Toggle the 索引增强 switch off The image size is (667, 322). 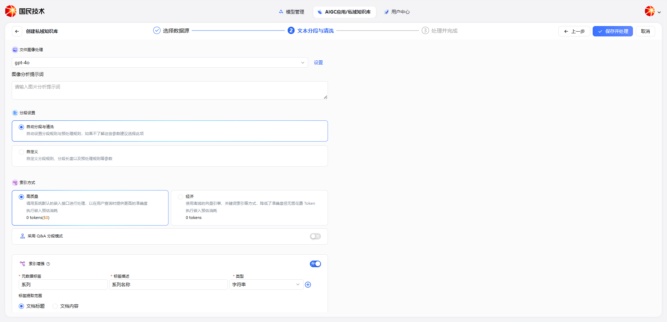pos(315,264)
